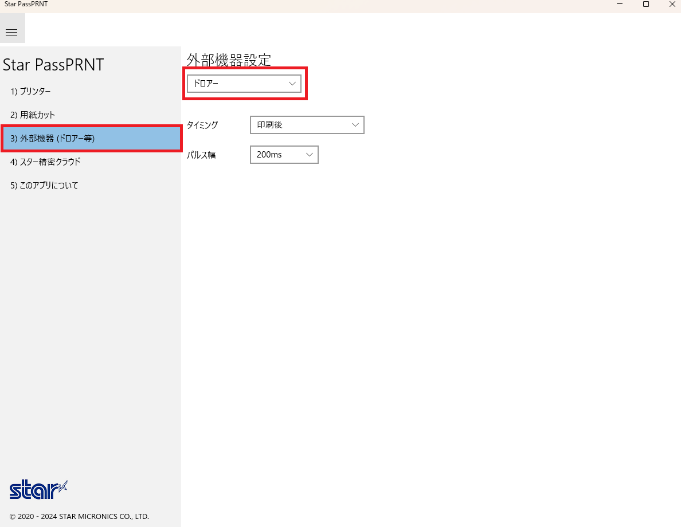The height and width of the screenshot is (527, 681).
Task: Click the パルス幅 field label
Action: click(x=201, y=155)
